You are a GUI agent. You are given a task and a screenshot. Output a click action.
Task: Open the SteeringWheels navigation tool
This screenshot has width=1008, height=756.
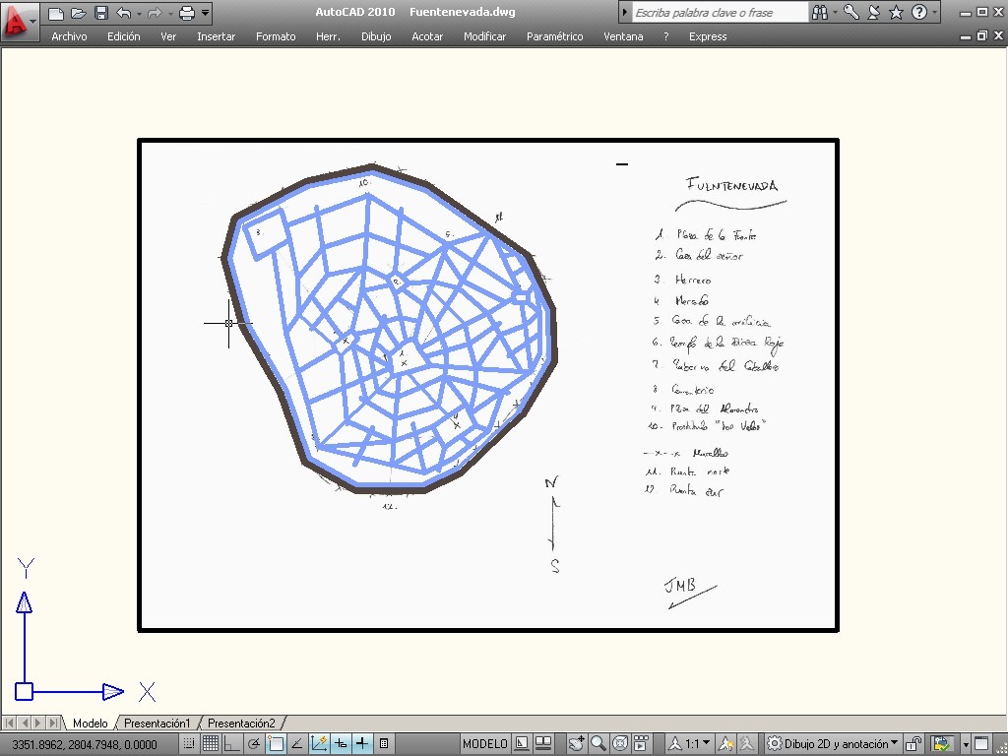click(x=620, y=744)
